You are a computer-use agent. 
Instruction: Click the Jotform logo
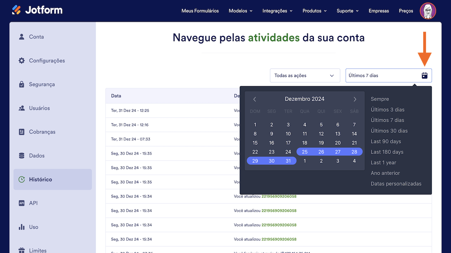coord(37,10)
